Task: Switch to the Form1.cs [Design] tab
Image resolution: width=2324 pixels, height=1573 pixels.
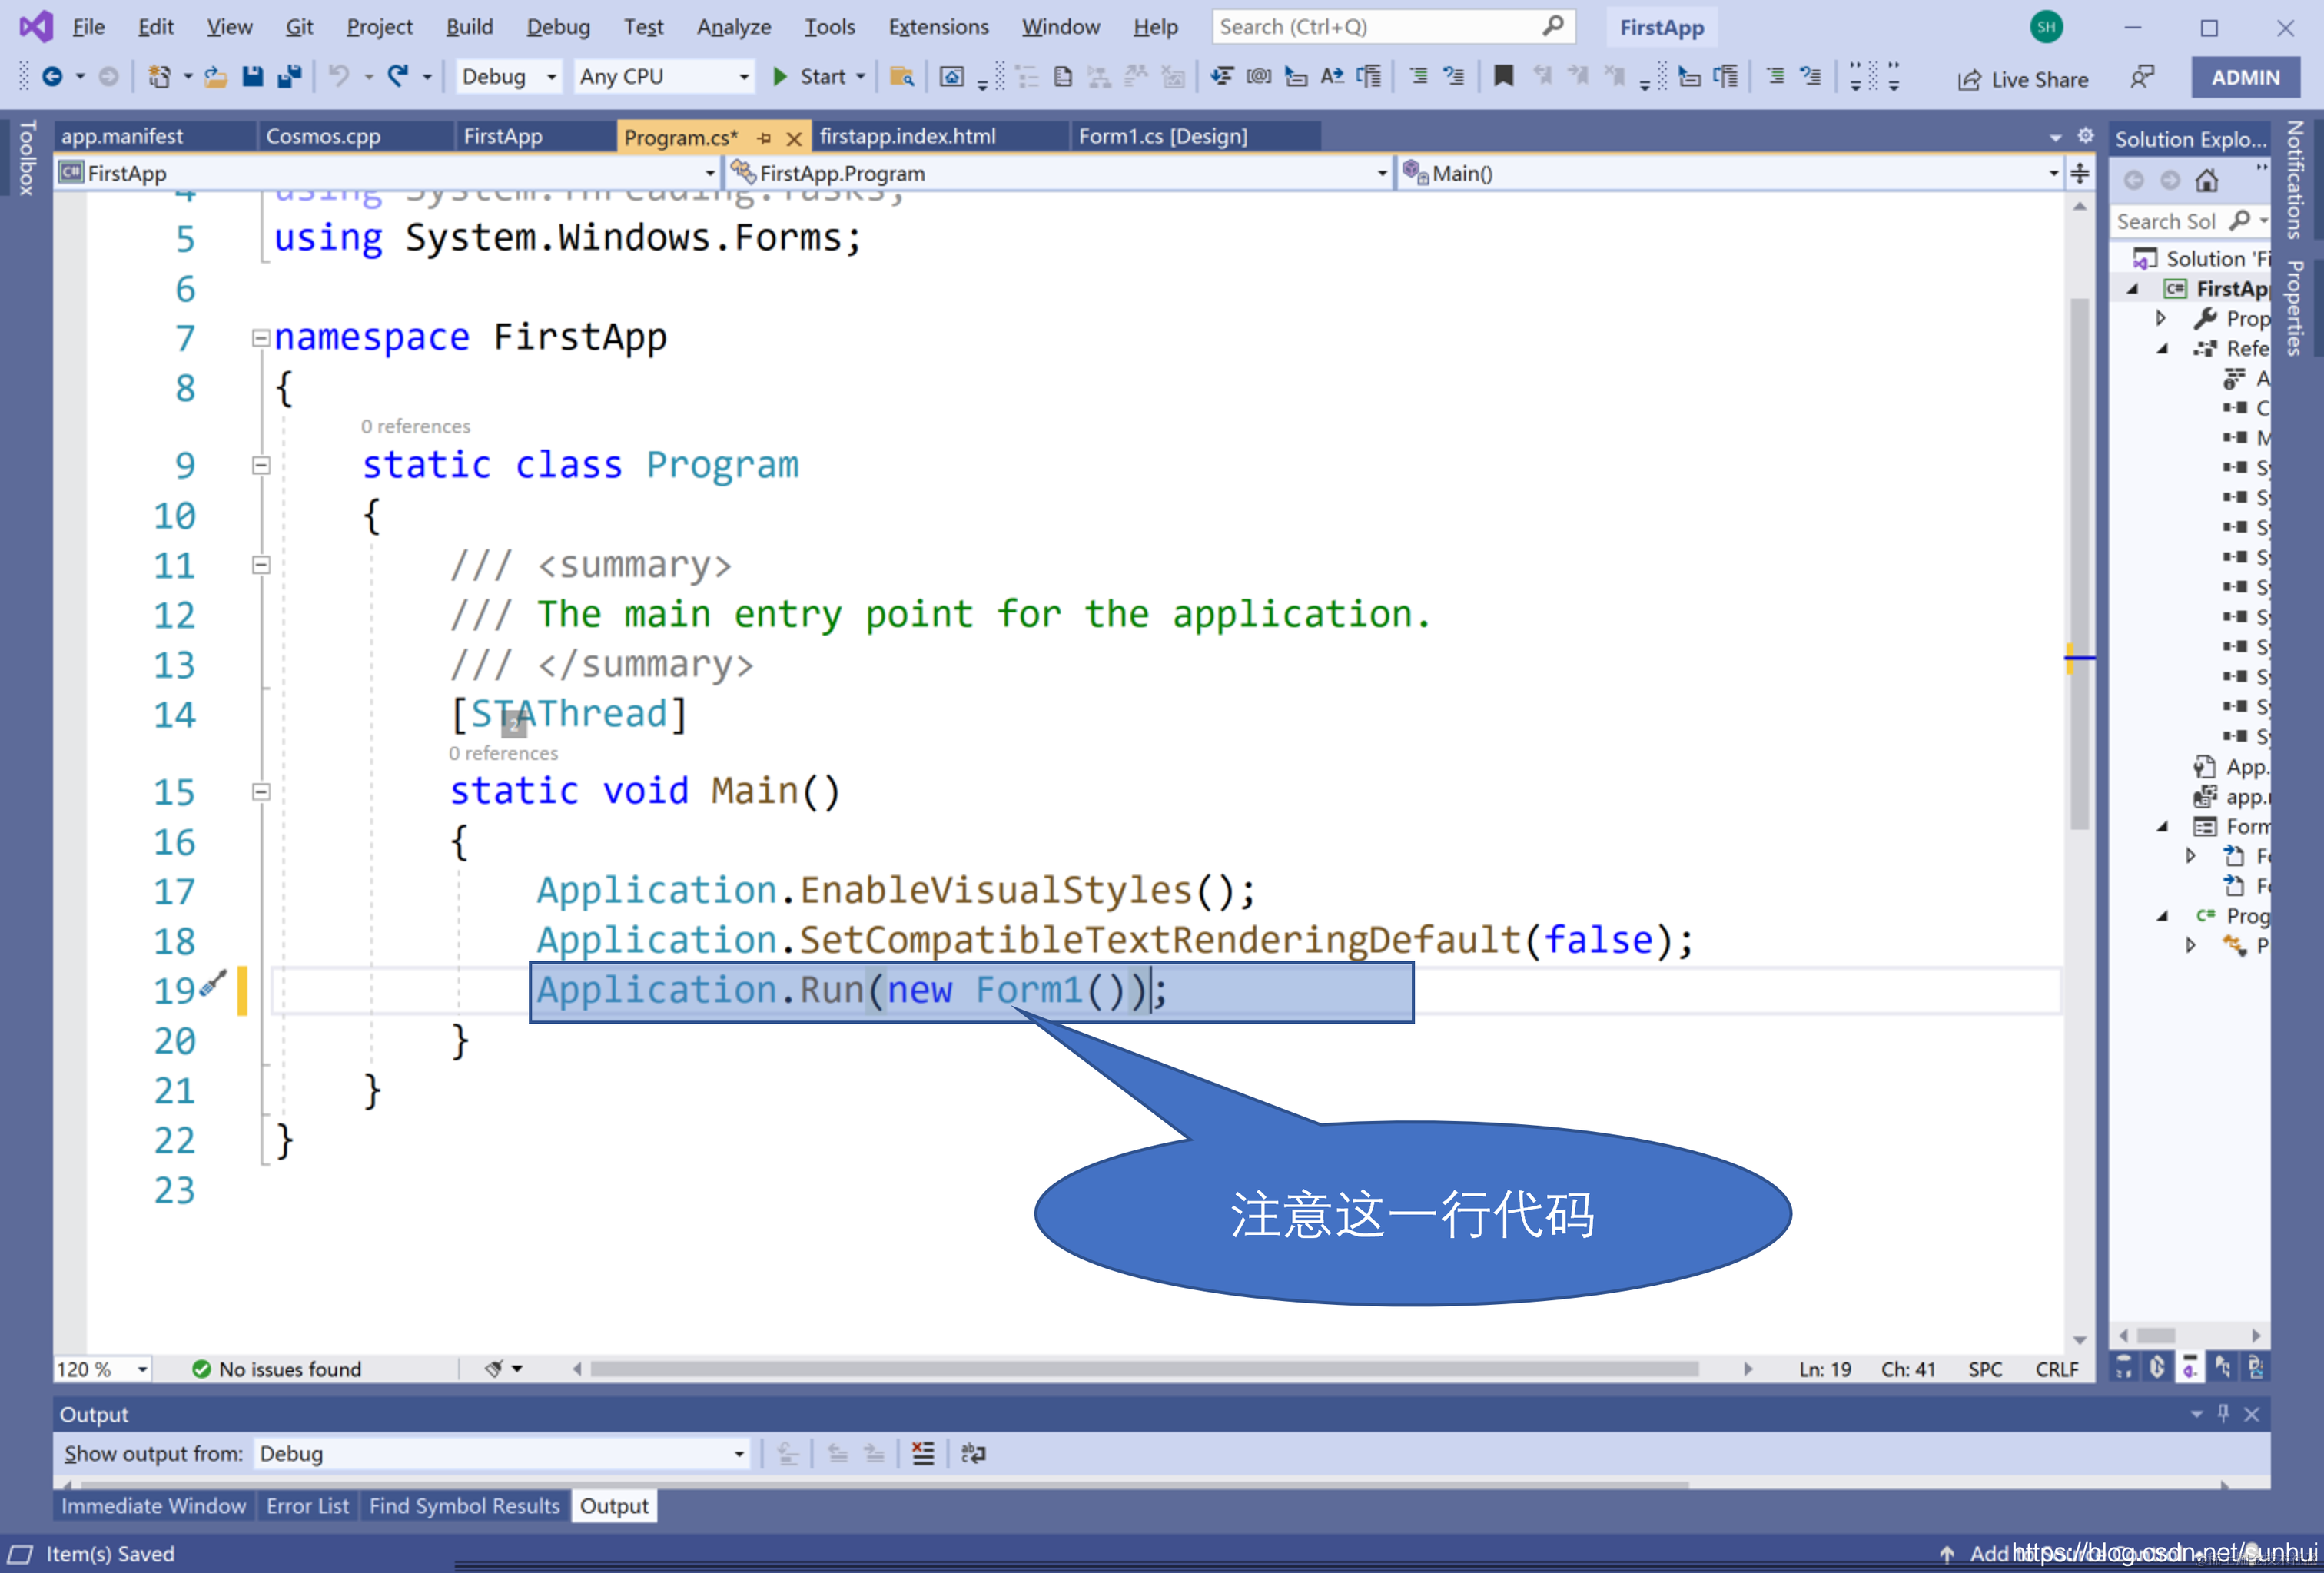Action: click(1162, 136)
